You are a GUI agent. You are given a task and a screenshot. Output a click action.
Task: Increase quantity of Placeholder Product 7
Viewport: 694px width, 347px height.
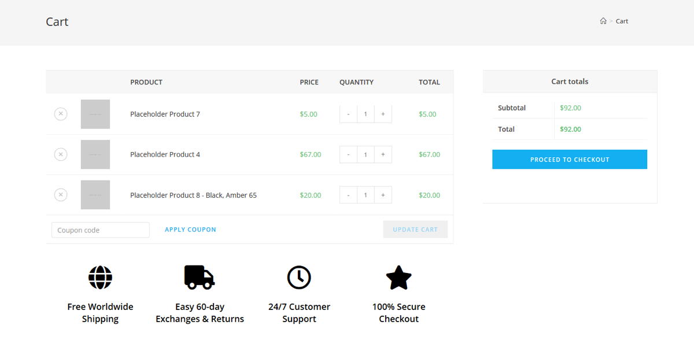pos(383,115)
